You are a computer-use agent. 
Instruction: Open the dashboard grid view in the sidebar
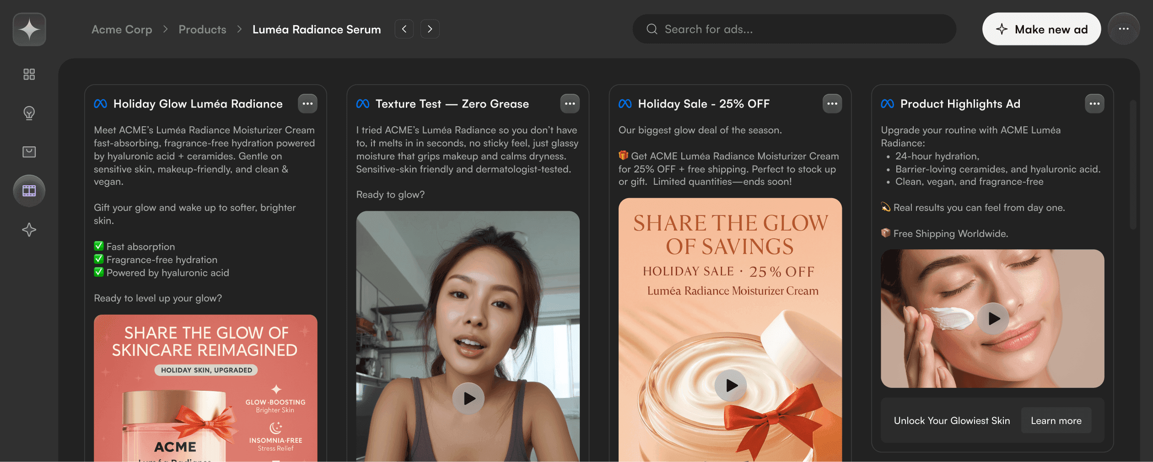click(29, 74)
